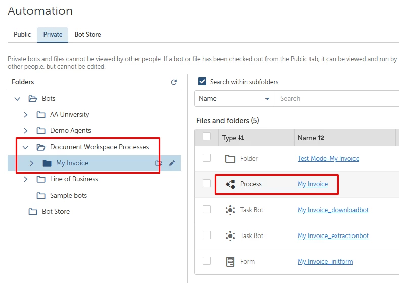Expand the AA University folder
The height and width of the screenshot is (283, 399).
coord(26,115)
